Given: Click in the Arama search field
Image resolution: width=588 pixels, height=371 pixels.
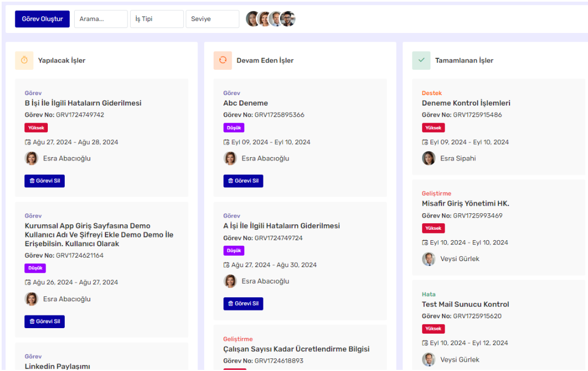Looking at the screenshot, I should click(101, 19).
